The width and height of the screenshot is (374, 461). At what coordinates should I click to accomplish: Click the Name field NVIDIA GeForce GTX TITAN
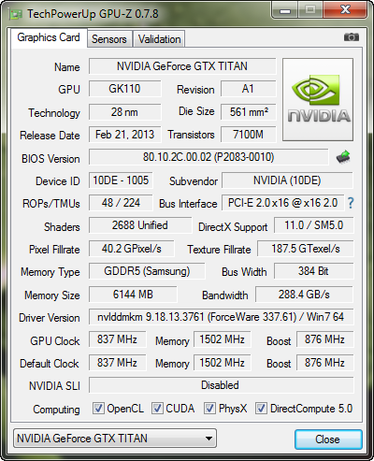point(182,66)
